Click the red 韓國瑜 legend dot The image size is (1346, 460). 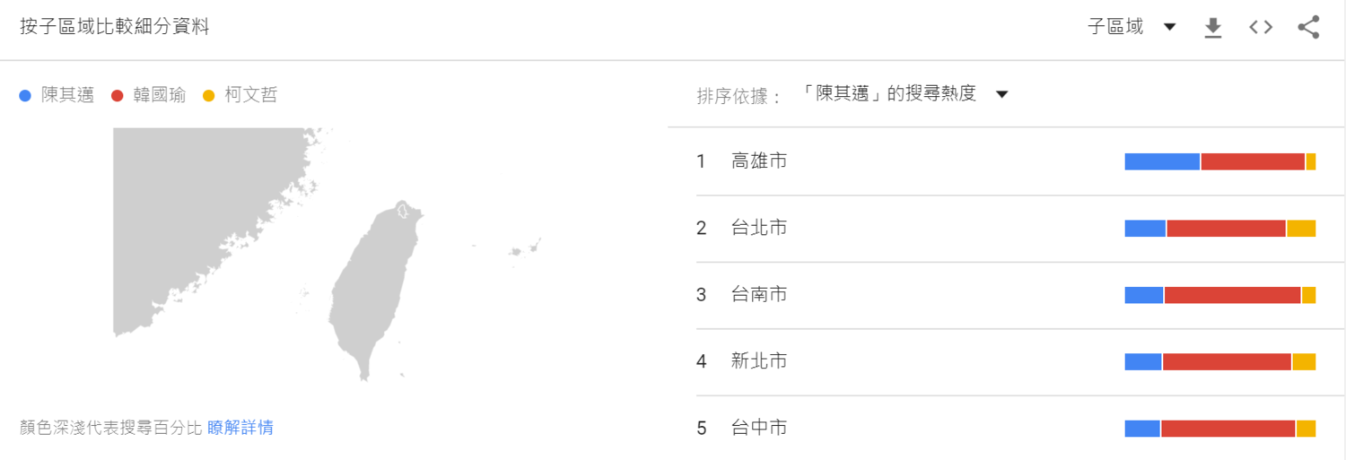(x=117, y=95)
